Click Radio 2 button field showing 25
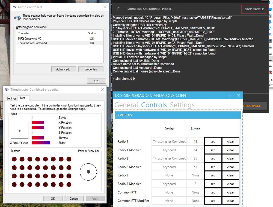273x207 pixels. pyautogui.click(x=195, y=158)
